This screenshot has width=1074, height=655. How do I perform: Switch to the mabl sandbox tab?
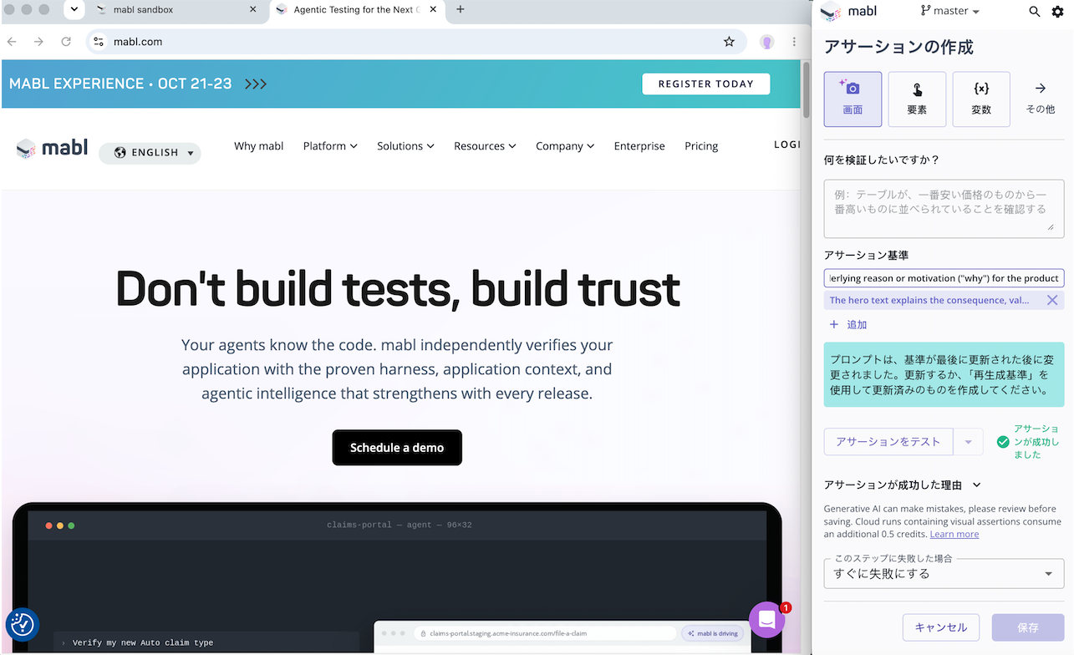coord(176,10)
